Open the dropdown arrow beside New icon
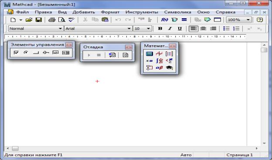The width and height of the screenshot is (272, 160). tap(20, 20)
